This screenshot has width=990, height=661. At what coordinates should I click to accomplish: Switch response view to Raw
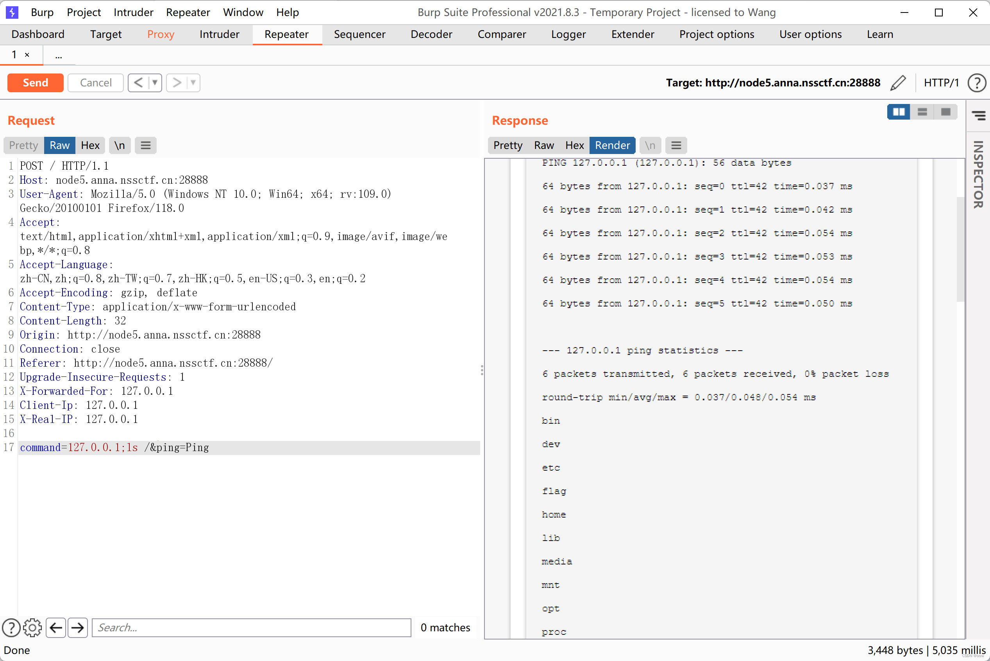543,145
